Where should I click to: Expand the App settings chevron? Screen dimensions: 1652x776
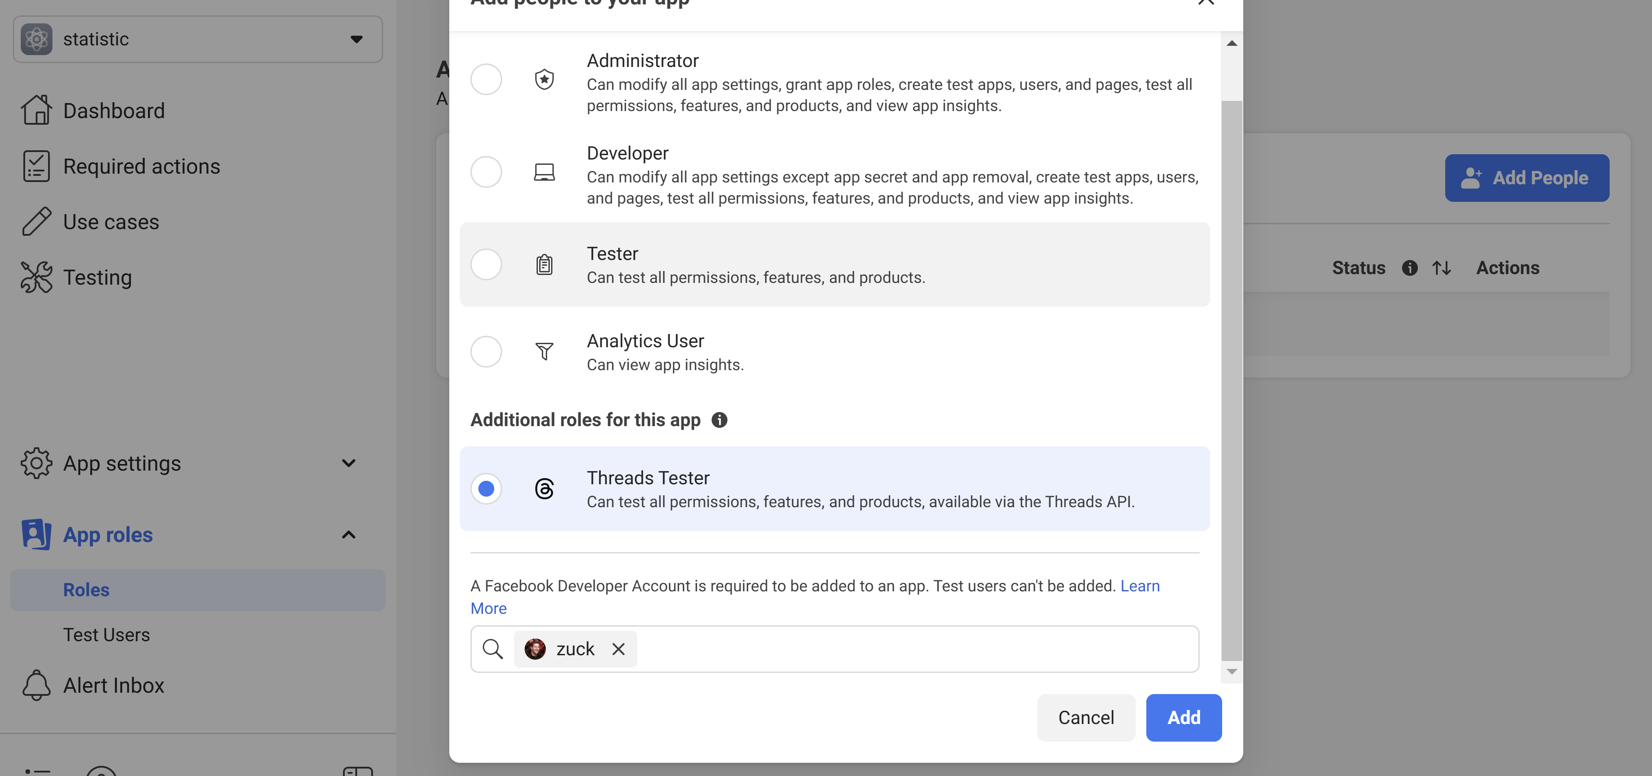click(x=348, y=463)
